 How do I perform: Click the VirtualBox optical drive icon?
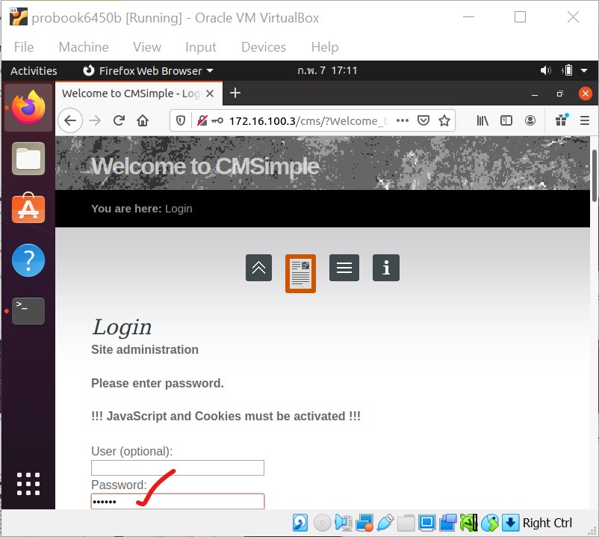(x=322, y=523)
